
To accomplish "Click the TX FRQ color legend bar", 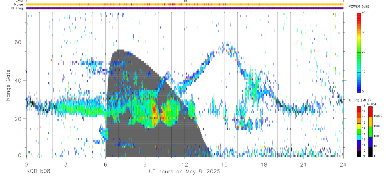I will coord(359,132).
